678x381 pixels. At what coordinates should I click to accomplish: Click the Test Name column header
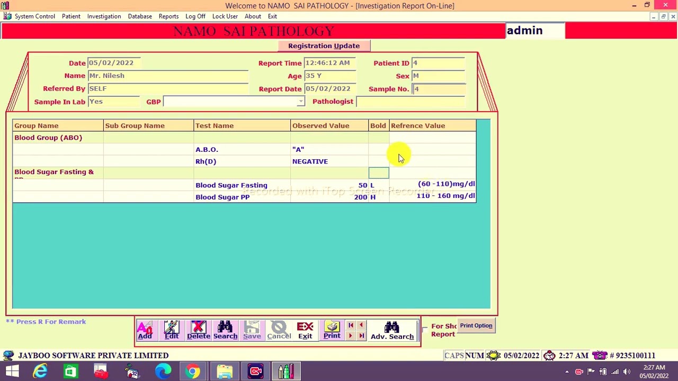[x=243, y=126]
